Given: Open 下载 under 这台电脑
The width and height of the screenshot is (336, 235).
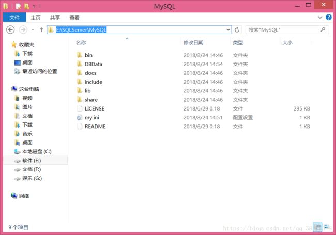Looking at the screenshot, I should 27,124.
